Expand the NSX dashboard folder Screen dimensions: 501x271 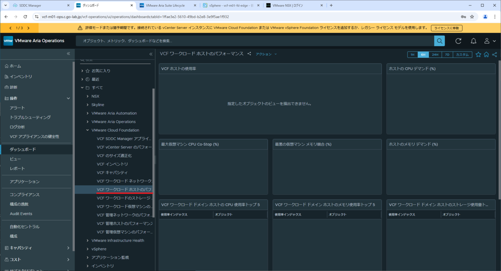click(x=88, y=96)
